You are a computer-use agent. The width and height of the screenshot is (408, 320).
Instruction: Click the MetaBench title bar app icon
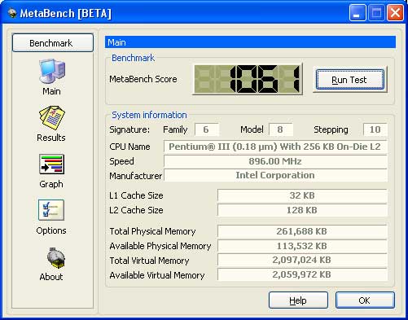12,13
